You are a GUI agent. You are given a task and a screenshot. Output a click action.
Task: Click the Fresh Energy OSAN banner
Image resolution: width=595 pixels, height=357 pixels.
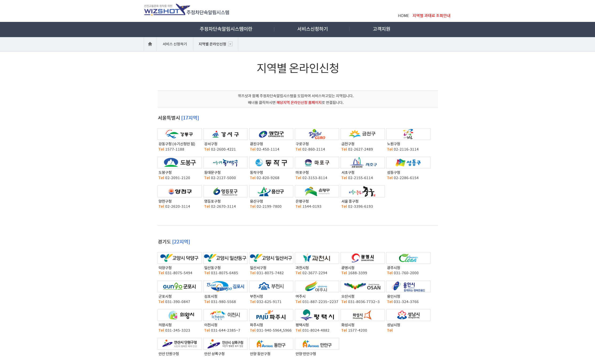(x=362, y=287)
